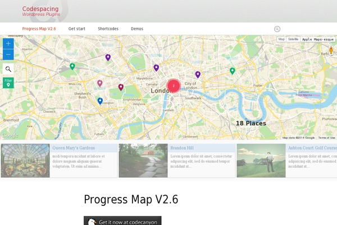Click the dark red pin near Knightsbridge park
This screenshot has height=225, width=337.
121,87
